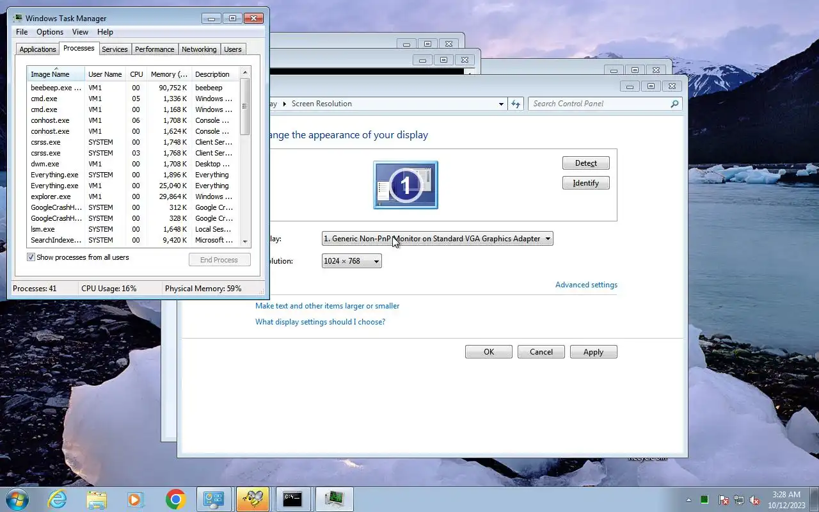Launch Google Chrome from the taskbar
This screenshot has width=819, height=512.
175,499
